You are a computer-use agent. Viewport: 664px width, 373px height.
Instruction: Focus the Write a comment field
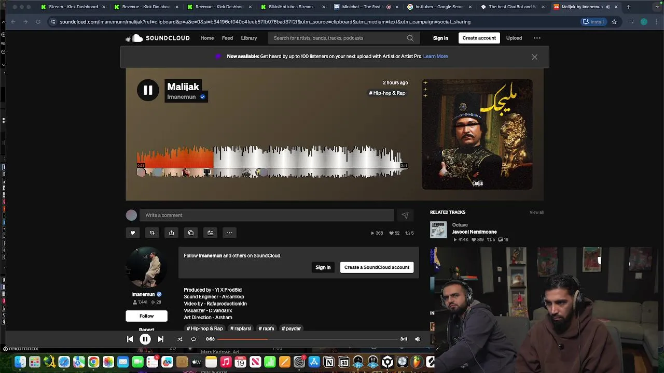267,215
